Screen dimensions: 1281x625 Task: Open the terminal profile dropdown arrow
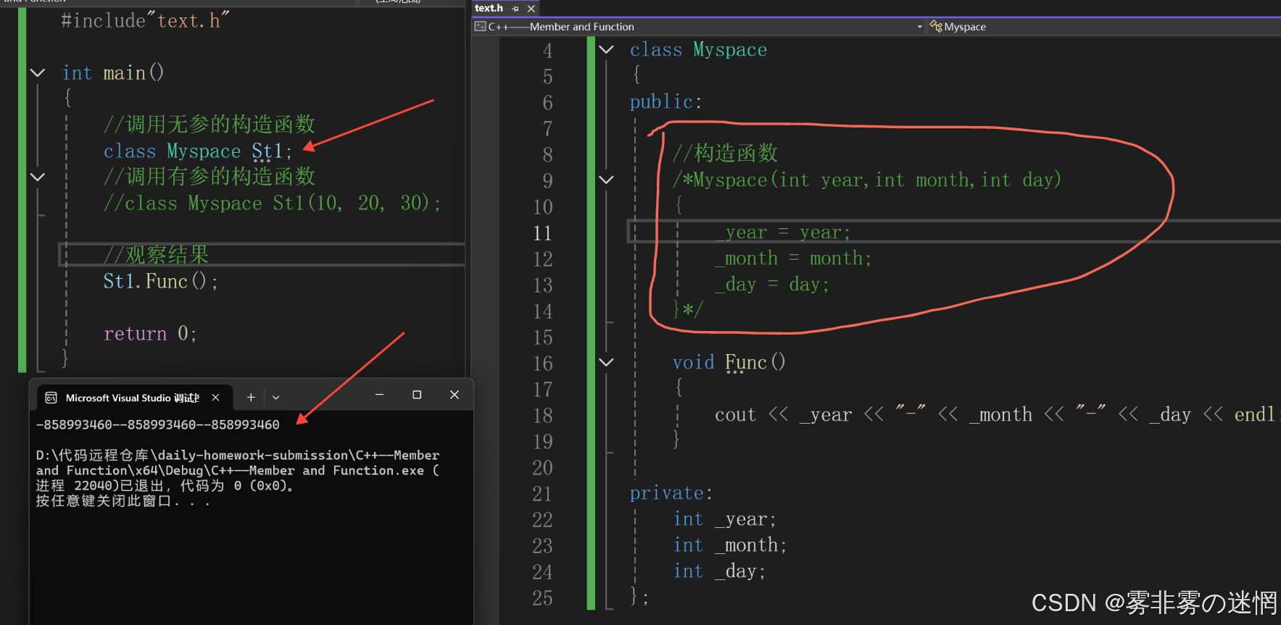pos(276,397)
